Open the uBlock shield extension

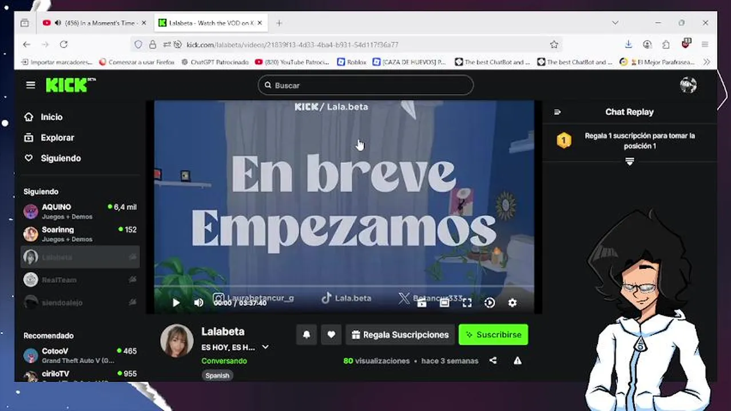click(686, 43)
